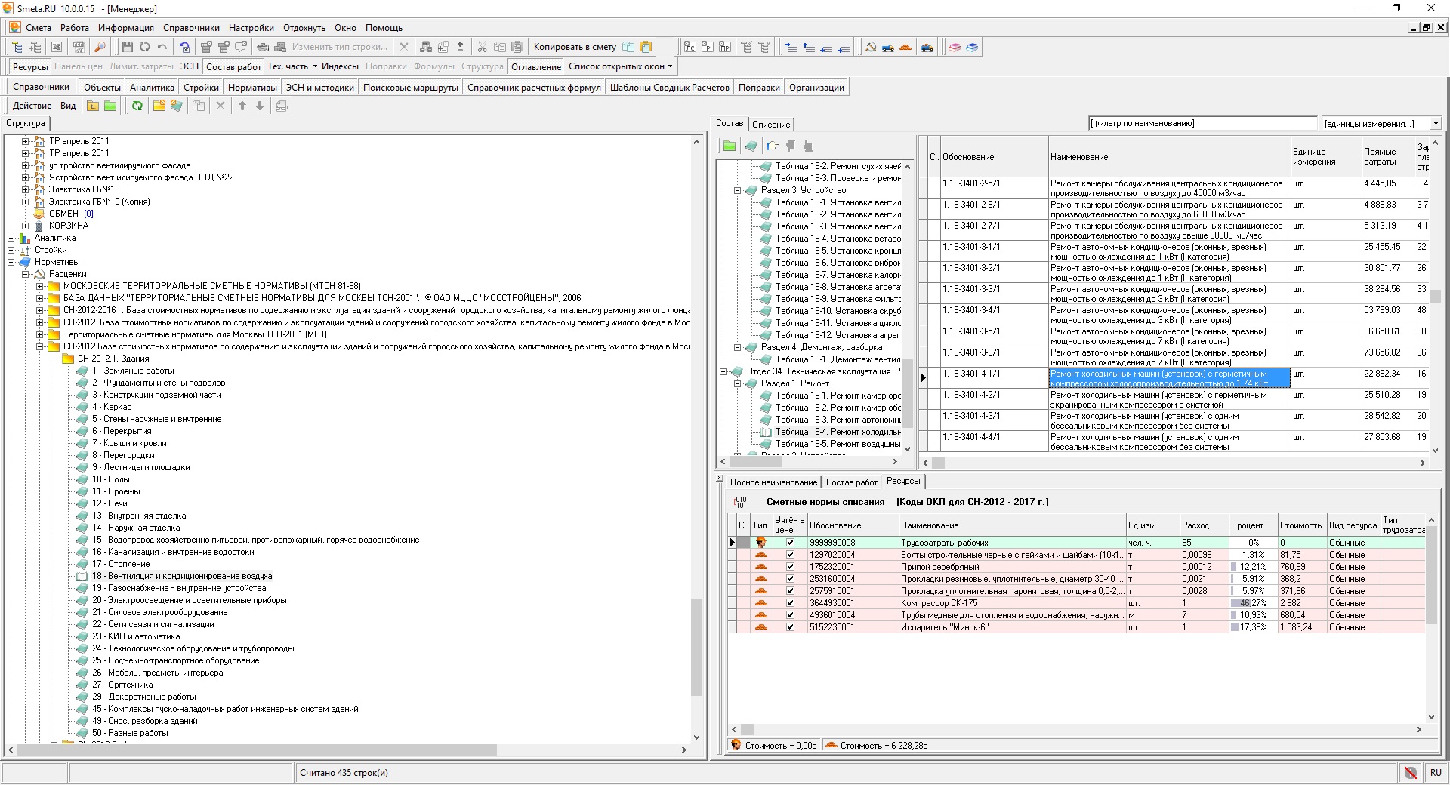Toggle Учтён в цене checkbox for Припой серебряный
Viewport: 1450px width, 785px height.
coord(790,566)
